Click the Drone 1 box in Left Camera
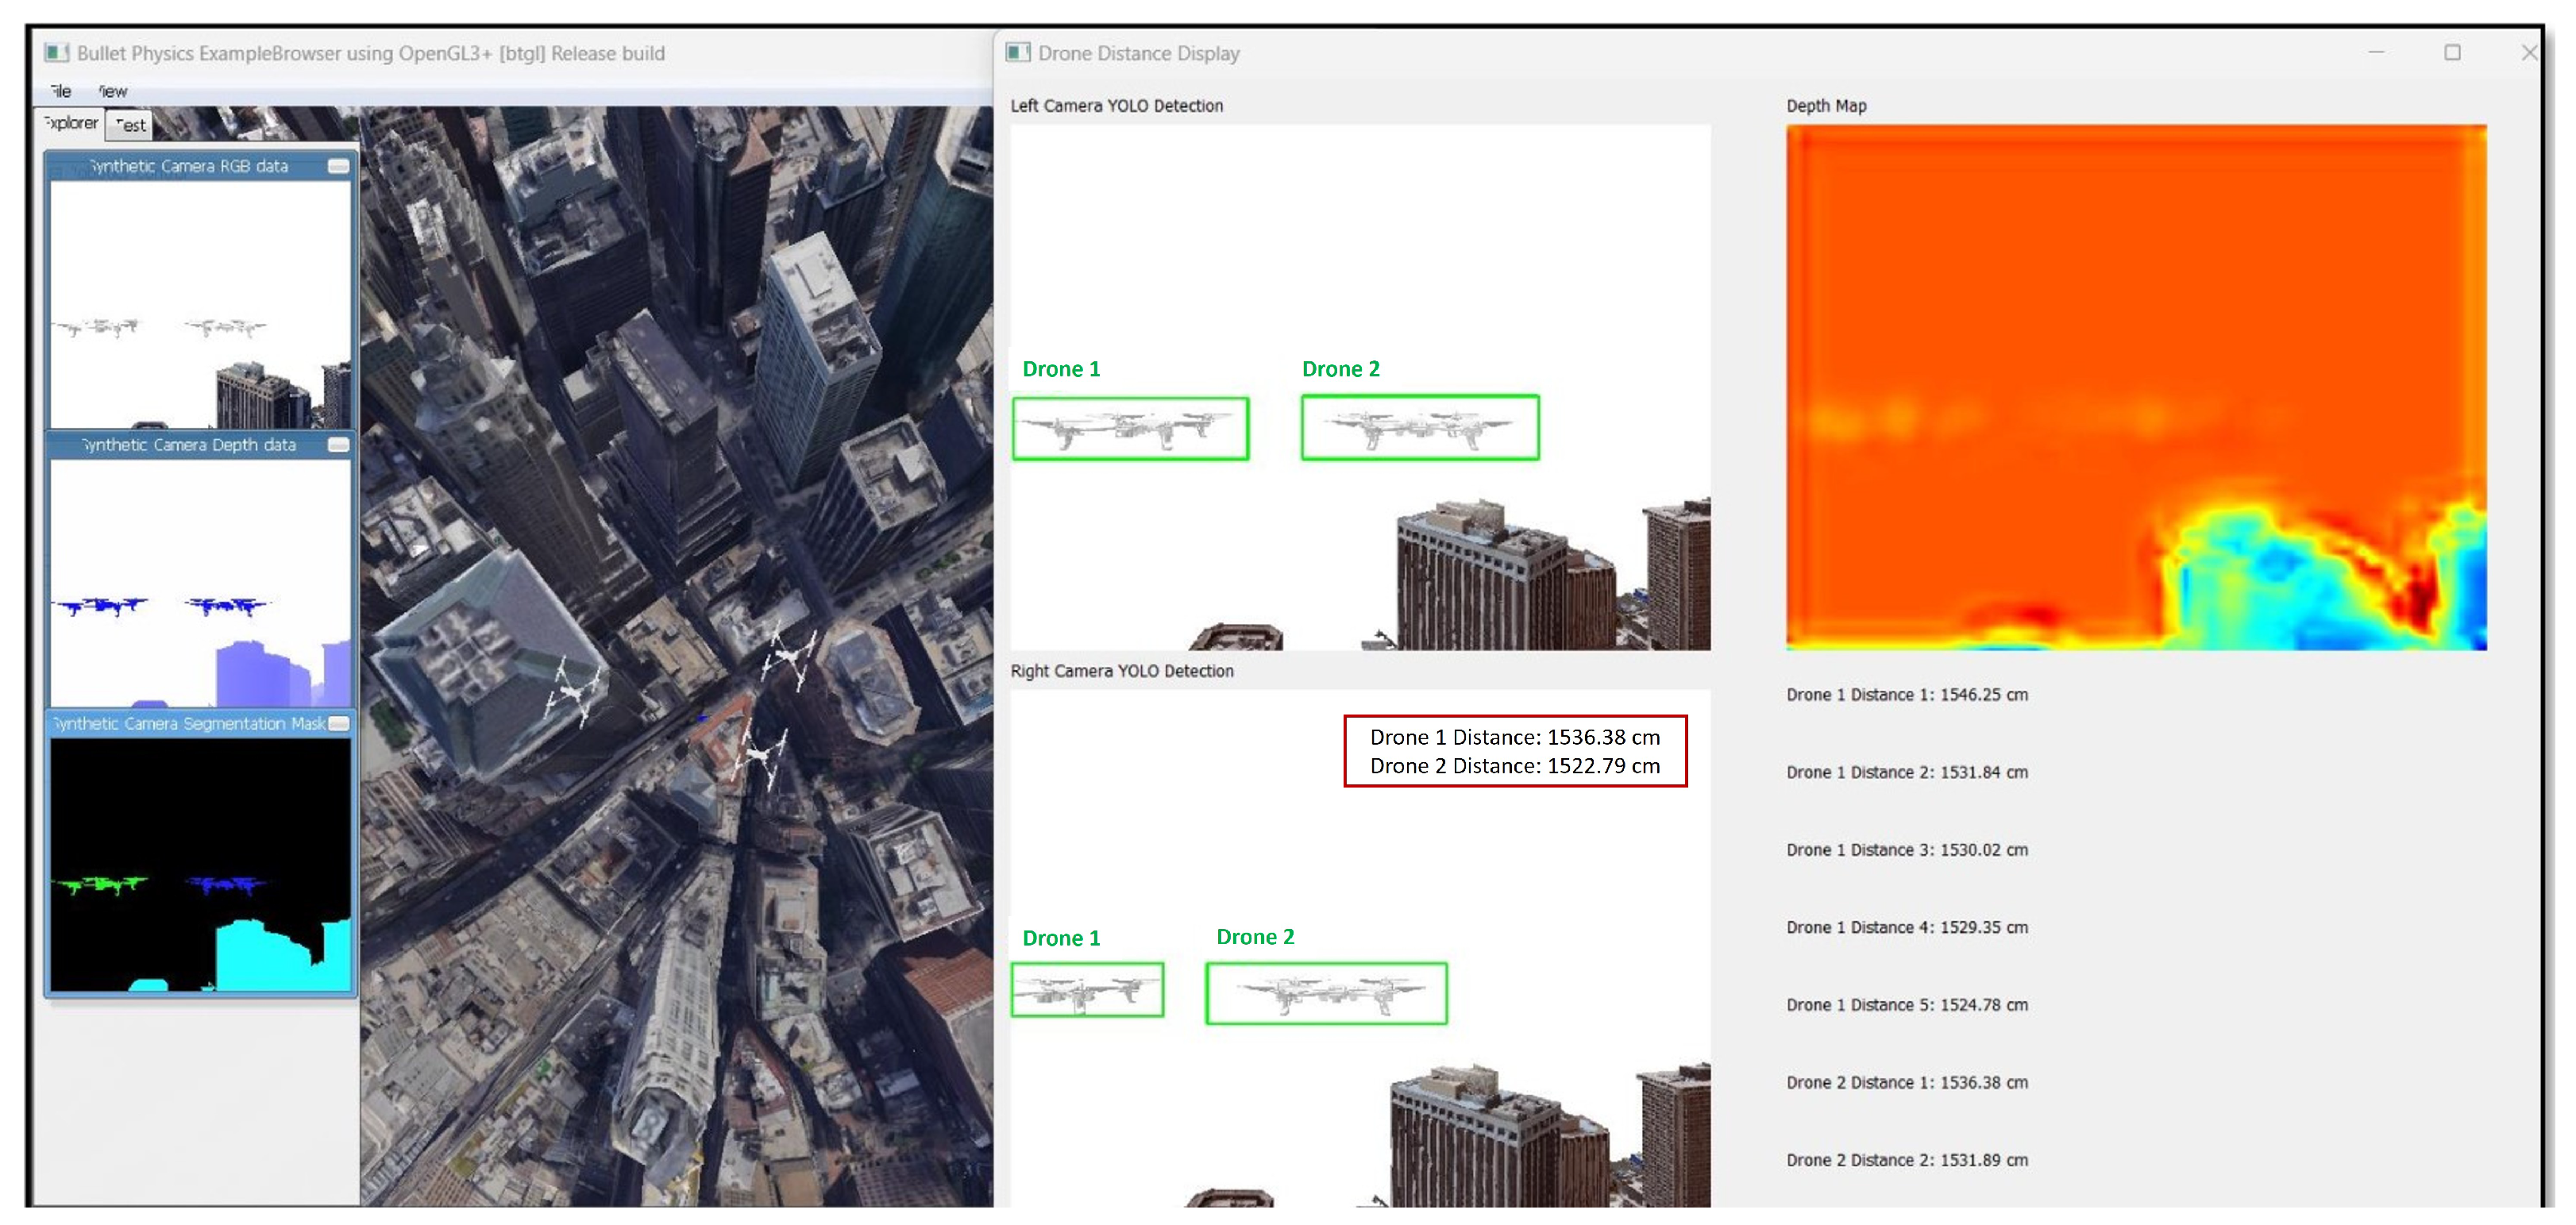The height and width of the screenshot is (1225, 2576). [1130, 429]
